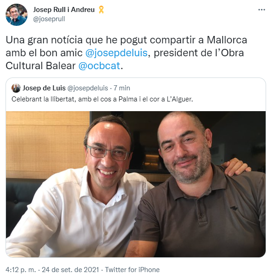Click the yellow ribbon emoji beside the name

(x=101, y=10)
